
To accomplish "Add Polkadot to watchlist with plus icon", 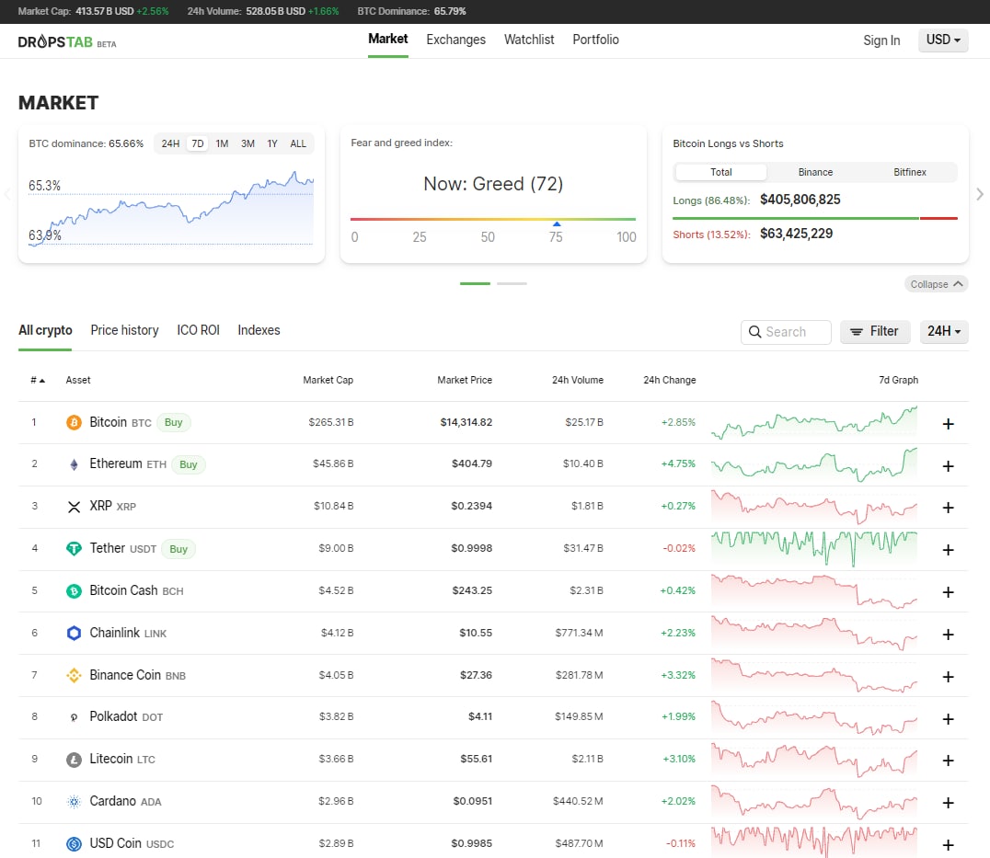I will click(x=948, y=719).
